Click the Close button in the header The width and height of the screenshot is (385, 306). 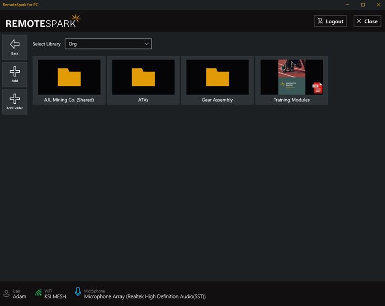367,21
